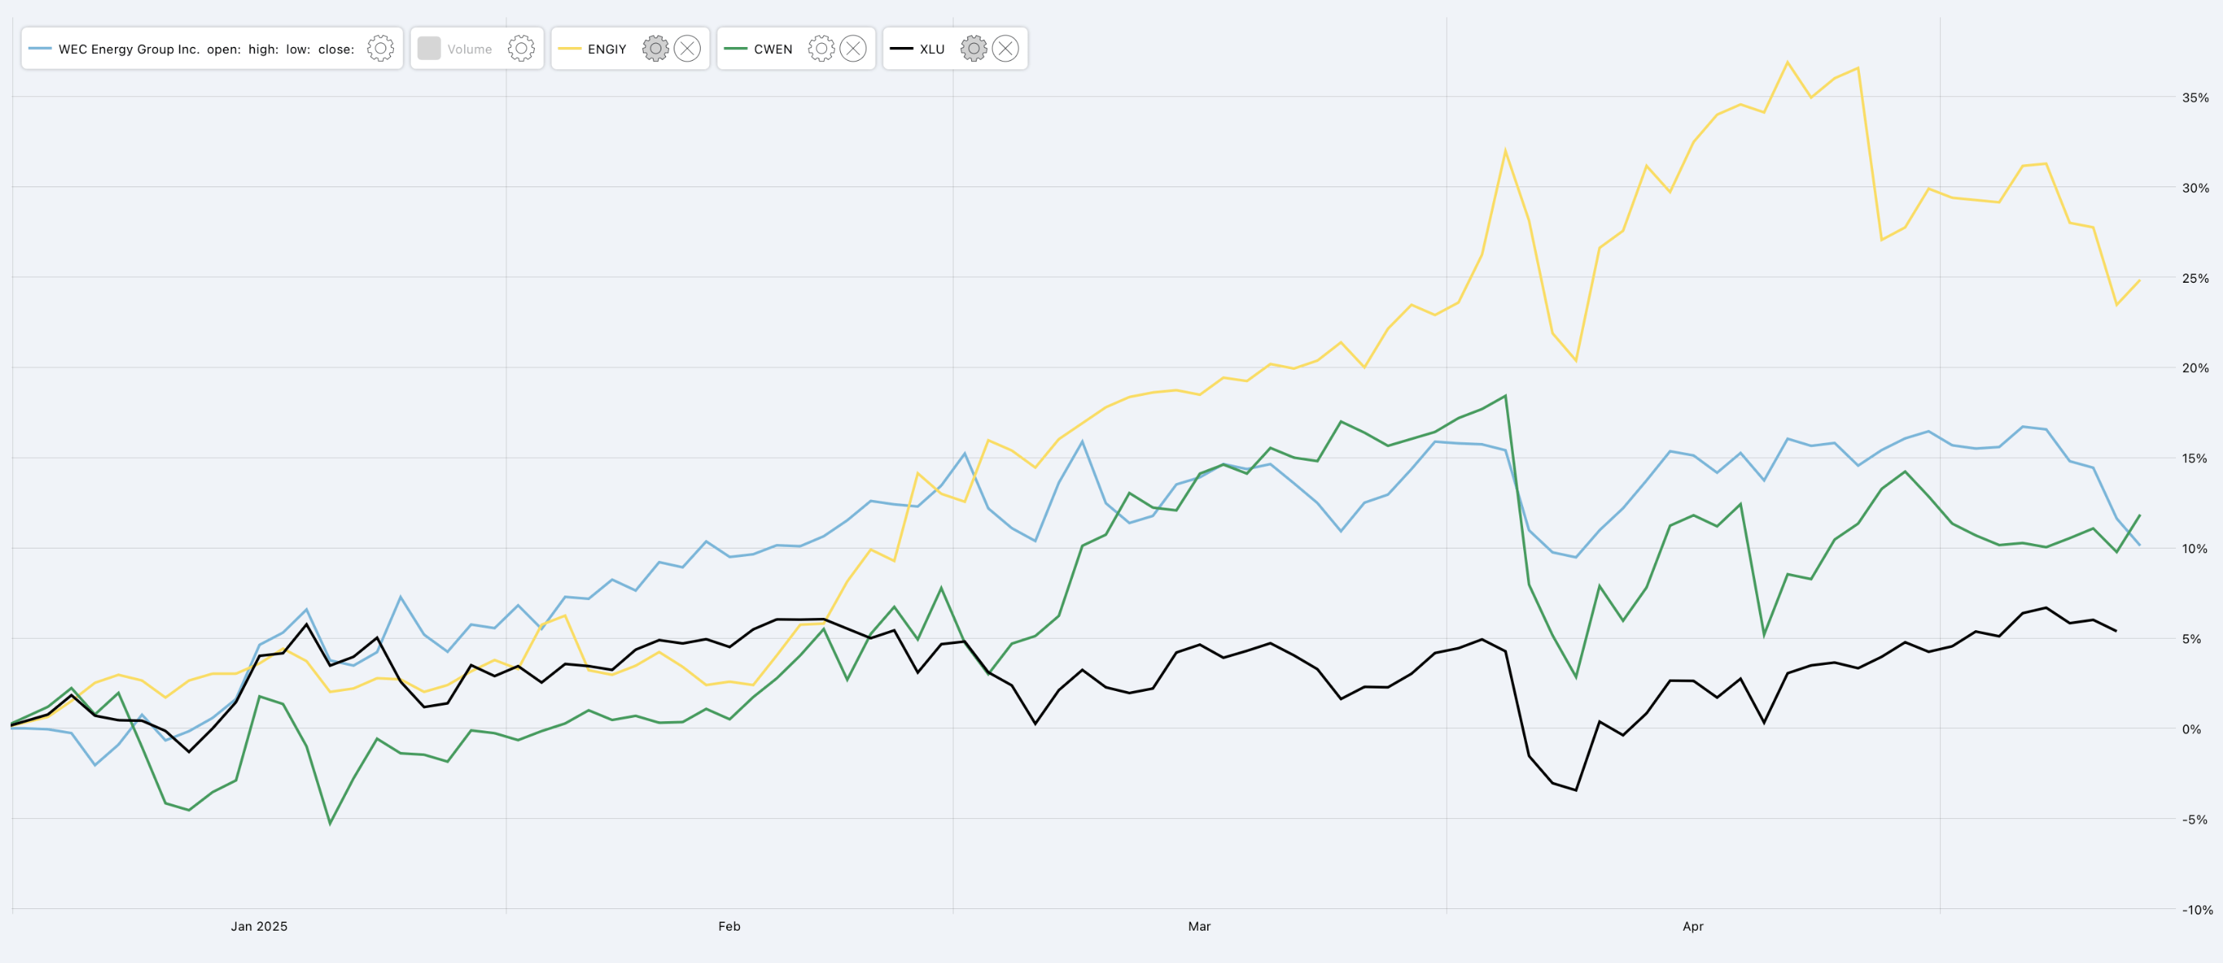Click the Jan 2025 axis label

(261, 926)
